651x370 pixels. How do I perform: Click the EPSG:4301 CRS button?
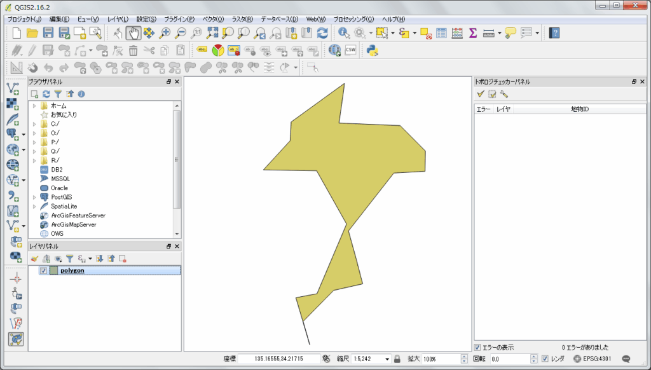[x=592, y=359]
